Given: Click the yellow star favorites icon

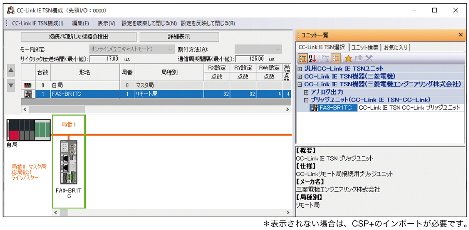Looking at the screenshot, I should tap(348, 59).
